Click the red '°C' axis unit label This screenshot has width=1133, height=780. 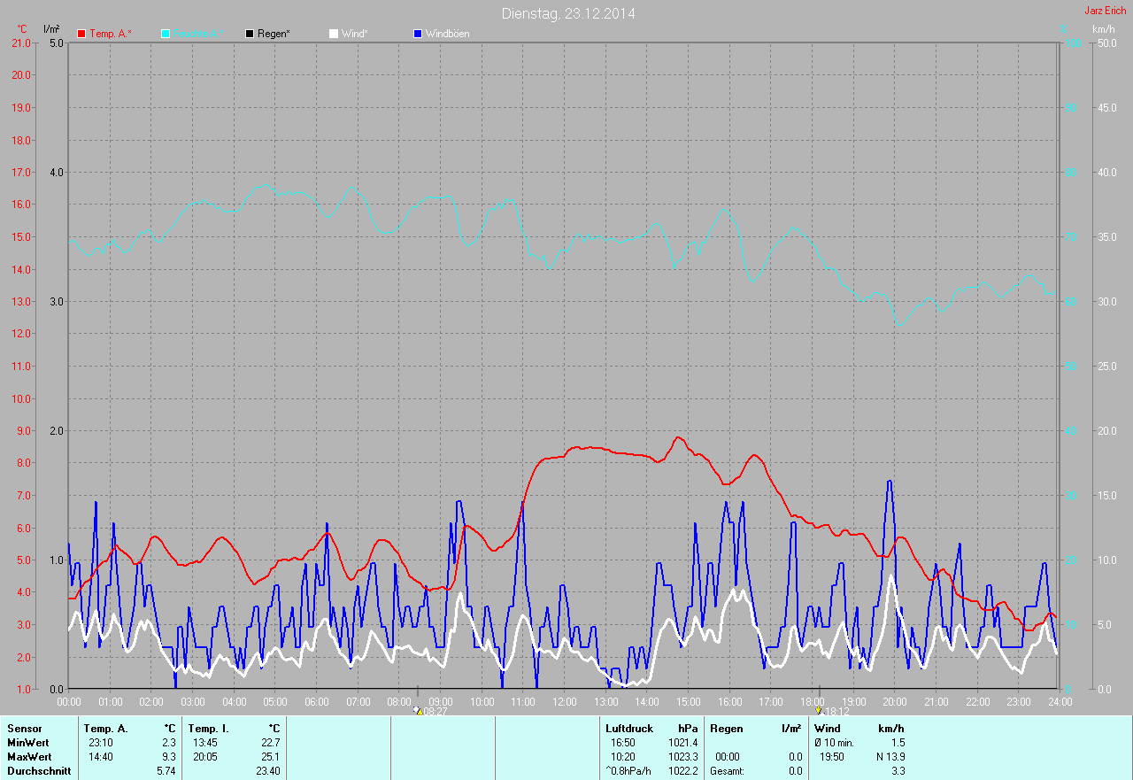[22, 29]
